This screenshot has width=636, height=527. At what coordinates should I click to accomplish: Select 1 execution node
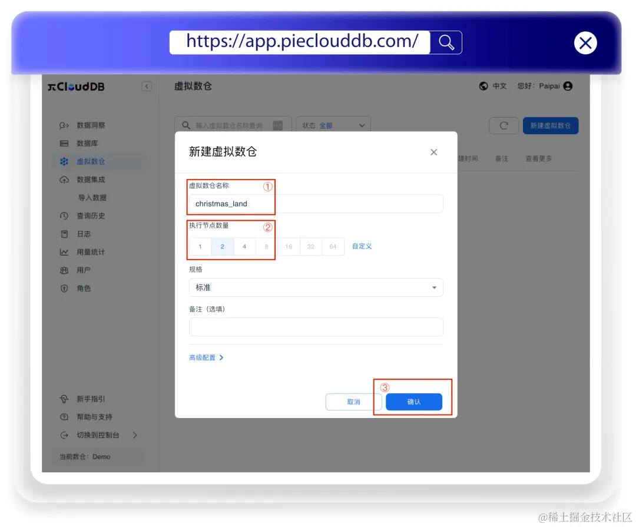tap(200, 246)
